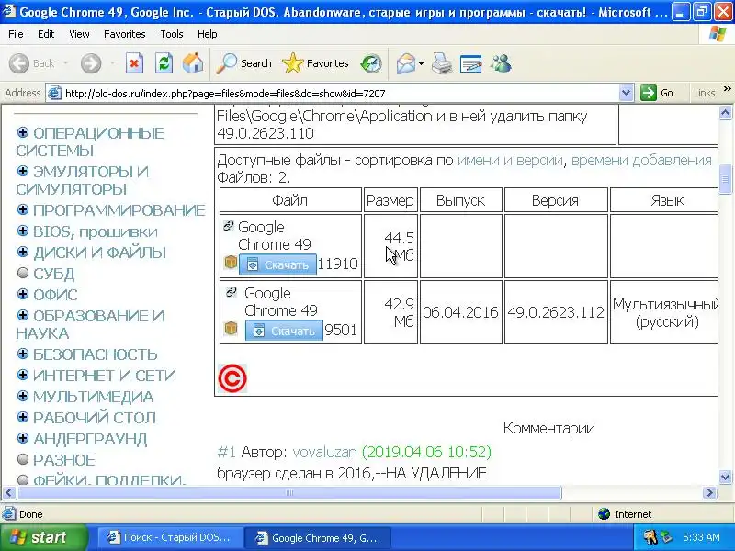Open the ИНТЕРНЕТ И СЕТИ category link
This screenshot has height=551, width=735.
105,376
